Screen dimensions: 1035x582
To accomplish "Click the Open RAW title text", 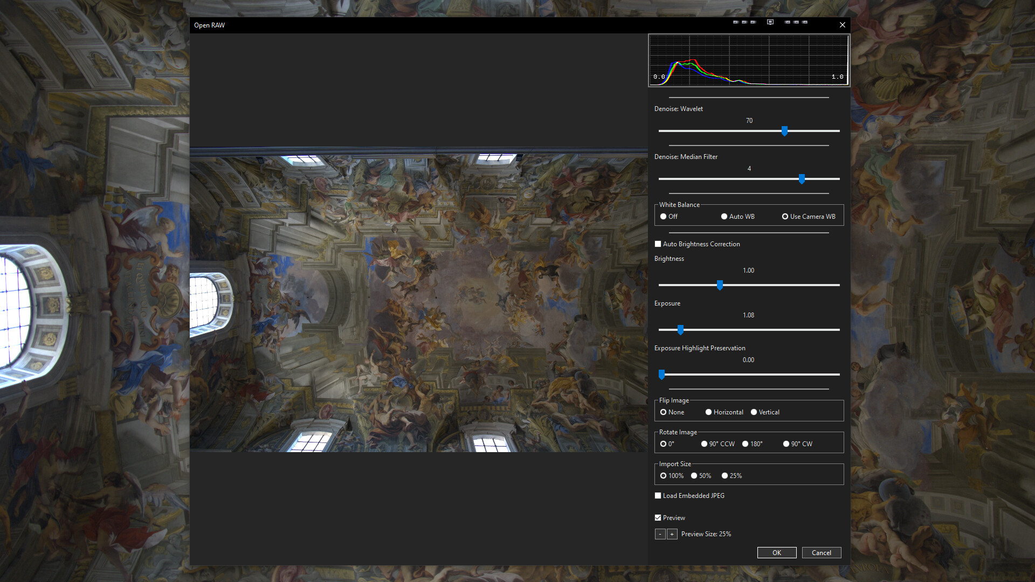I will (210, 25).
